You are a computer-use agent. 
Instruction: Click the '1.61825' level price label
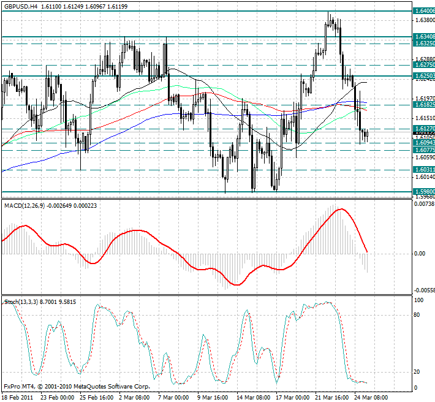(x=424, y=105)
